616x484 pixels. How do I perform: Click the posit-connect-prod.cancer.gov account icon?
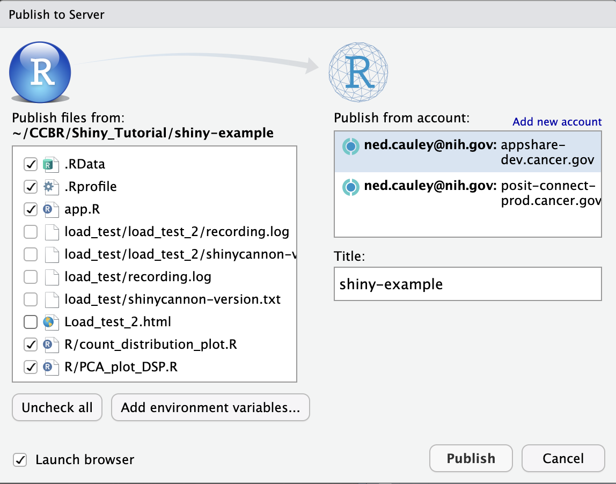tap(351, 187)
